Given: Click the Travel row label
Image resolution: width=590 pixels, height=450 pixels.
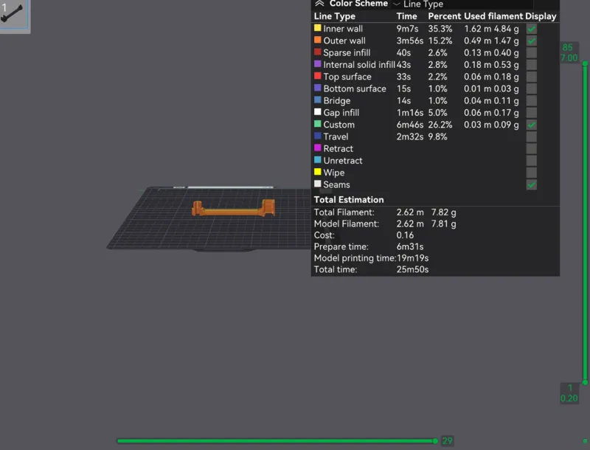Looking at the screenshot, I should pyautogui.click(x=336, y=136).
